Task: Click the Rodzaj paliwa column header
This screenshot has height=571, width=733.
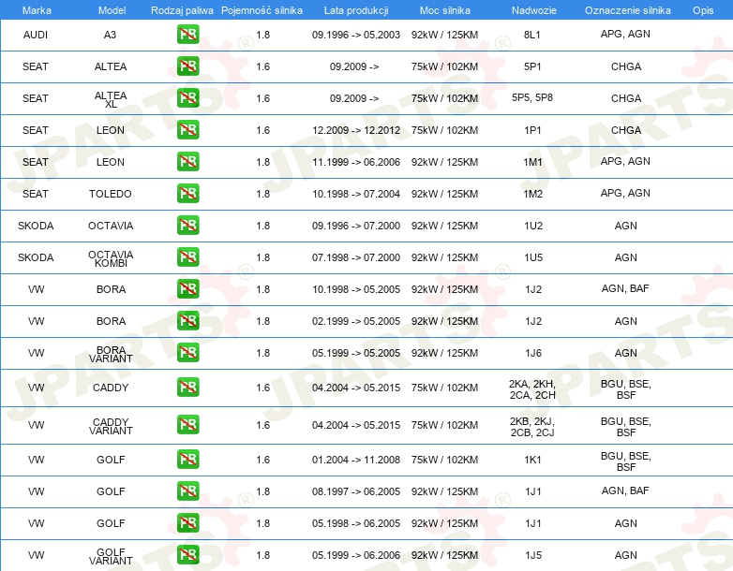Action: coord(182,10)
